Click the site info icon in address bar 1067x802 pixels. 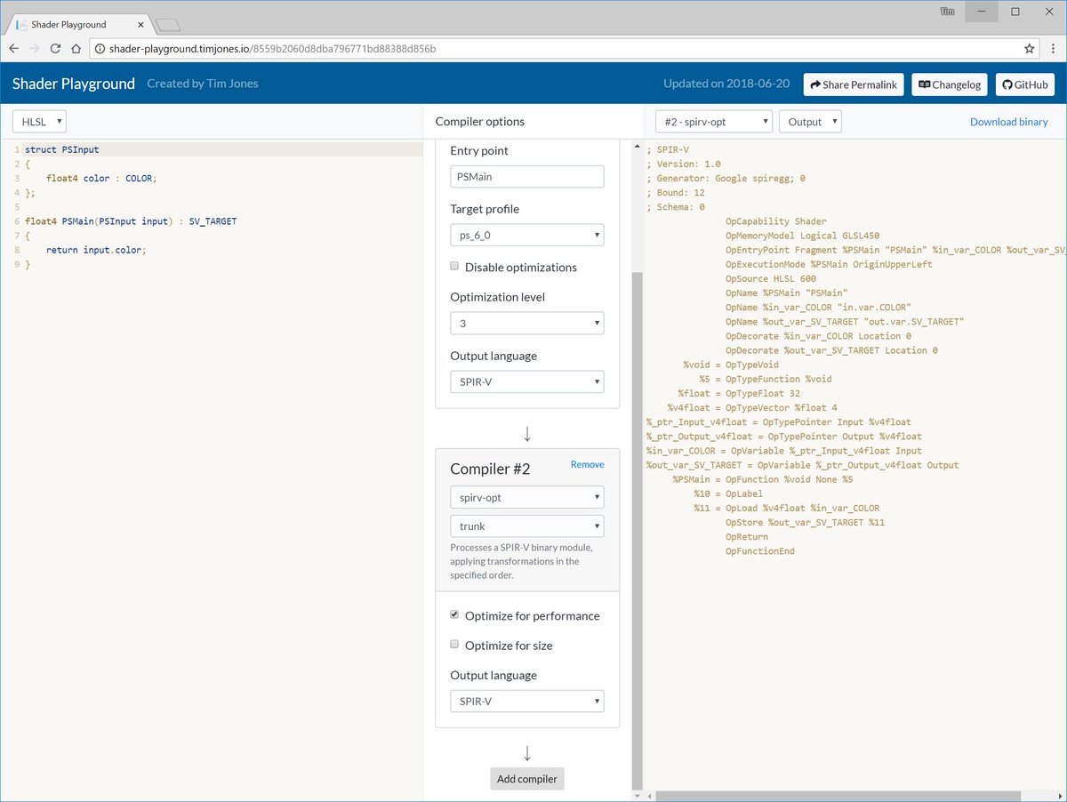point(99,49)
